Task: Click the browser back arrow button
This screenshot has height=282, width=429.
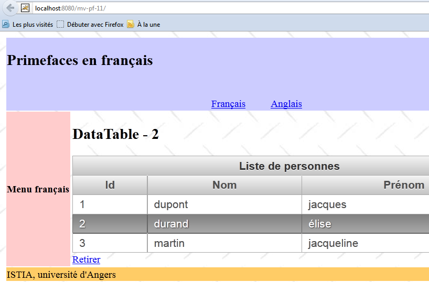Action: click(9, 8)
